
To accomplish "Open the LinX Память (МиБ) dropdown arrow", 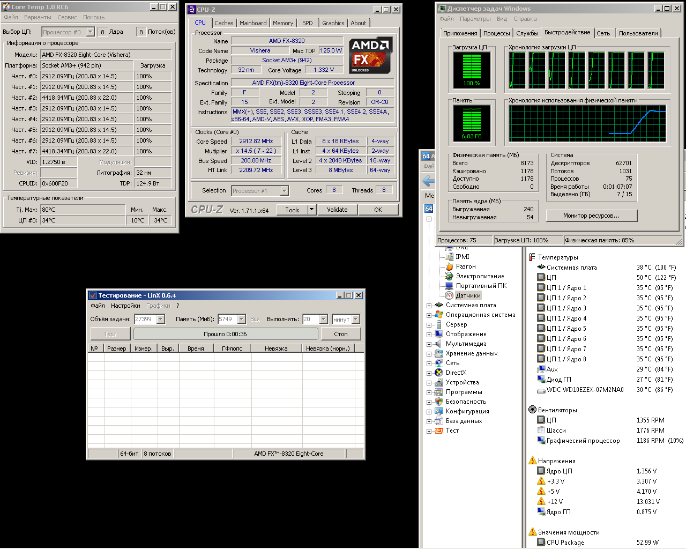I will [x=241, y=320].
